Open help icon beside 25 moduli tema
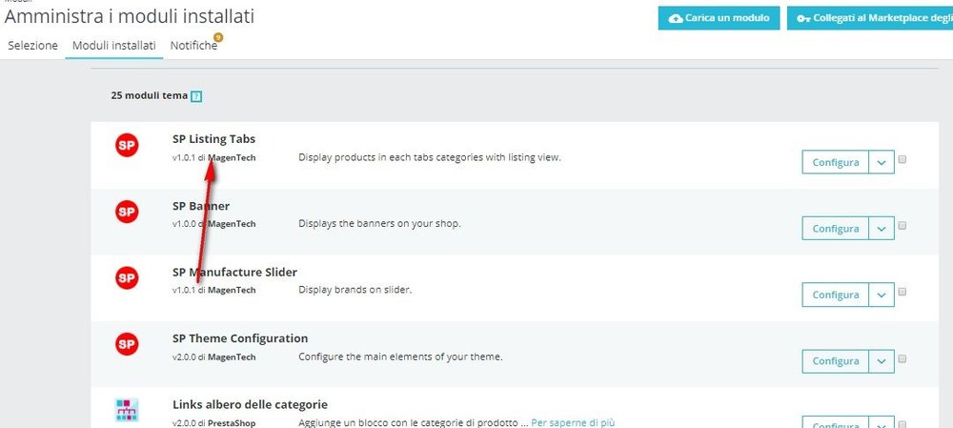The image size is (953, 428). click(195, 96)
